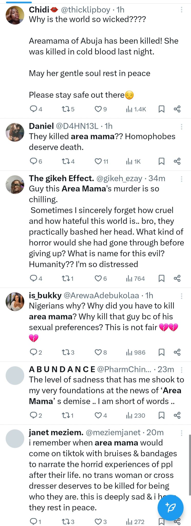Bookmark is_bukky's tweet

tap(161, 352)
